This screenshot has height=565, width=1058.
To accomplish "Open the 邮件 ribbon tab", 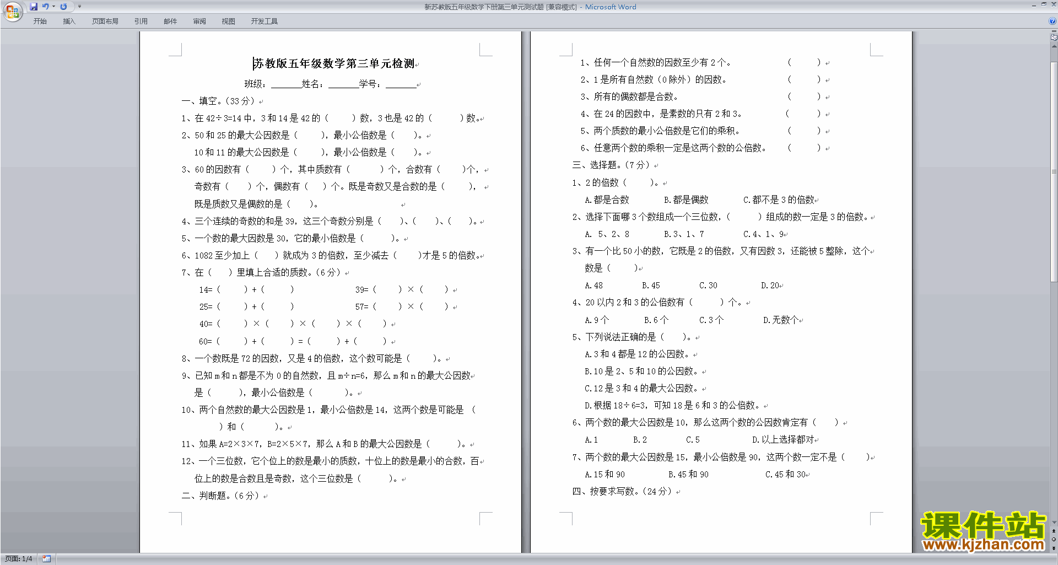I will pos(170,21).
